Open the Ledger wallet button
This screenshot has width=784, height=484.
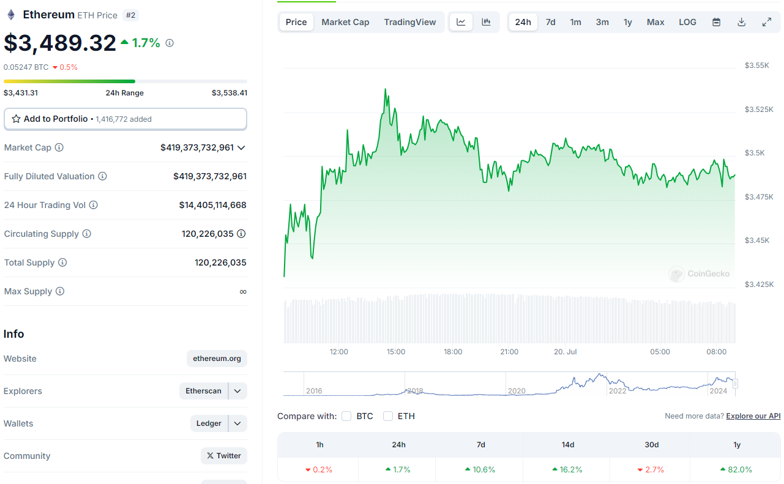[x=209, y=423]
